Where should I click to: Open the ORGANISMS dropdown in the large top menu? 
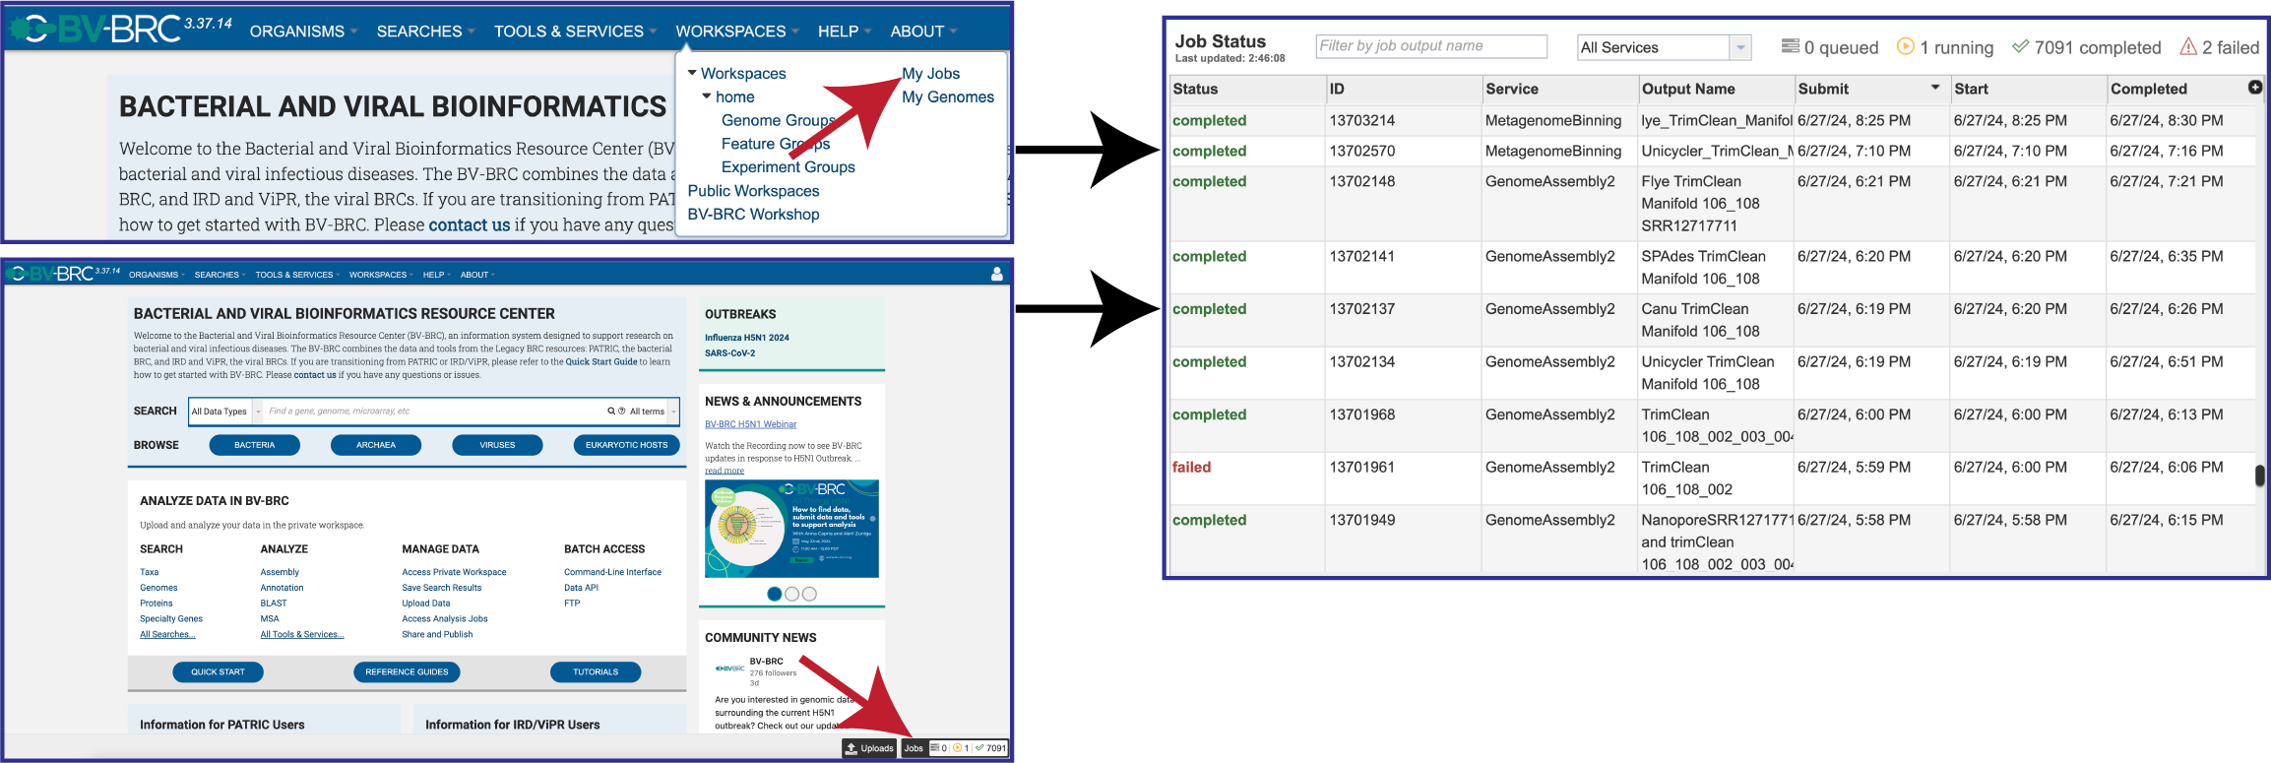click(x=303, y=32)
